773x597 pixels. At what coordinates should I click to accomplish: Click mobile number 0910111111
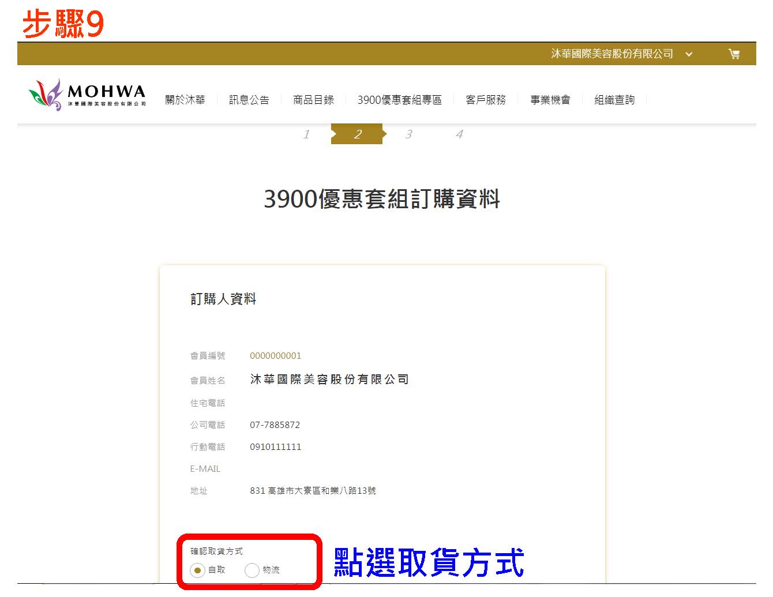pos(276,447)
